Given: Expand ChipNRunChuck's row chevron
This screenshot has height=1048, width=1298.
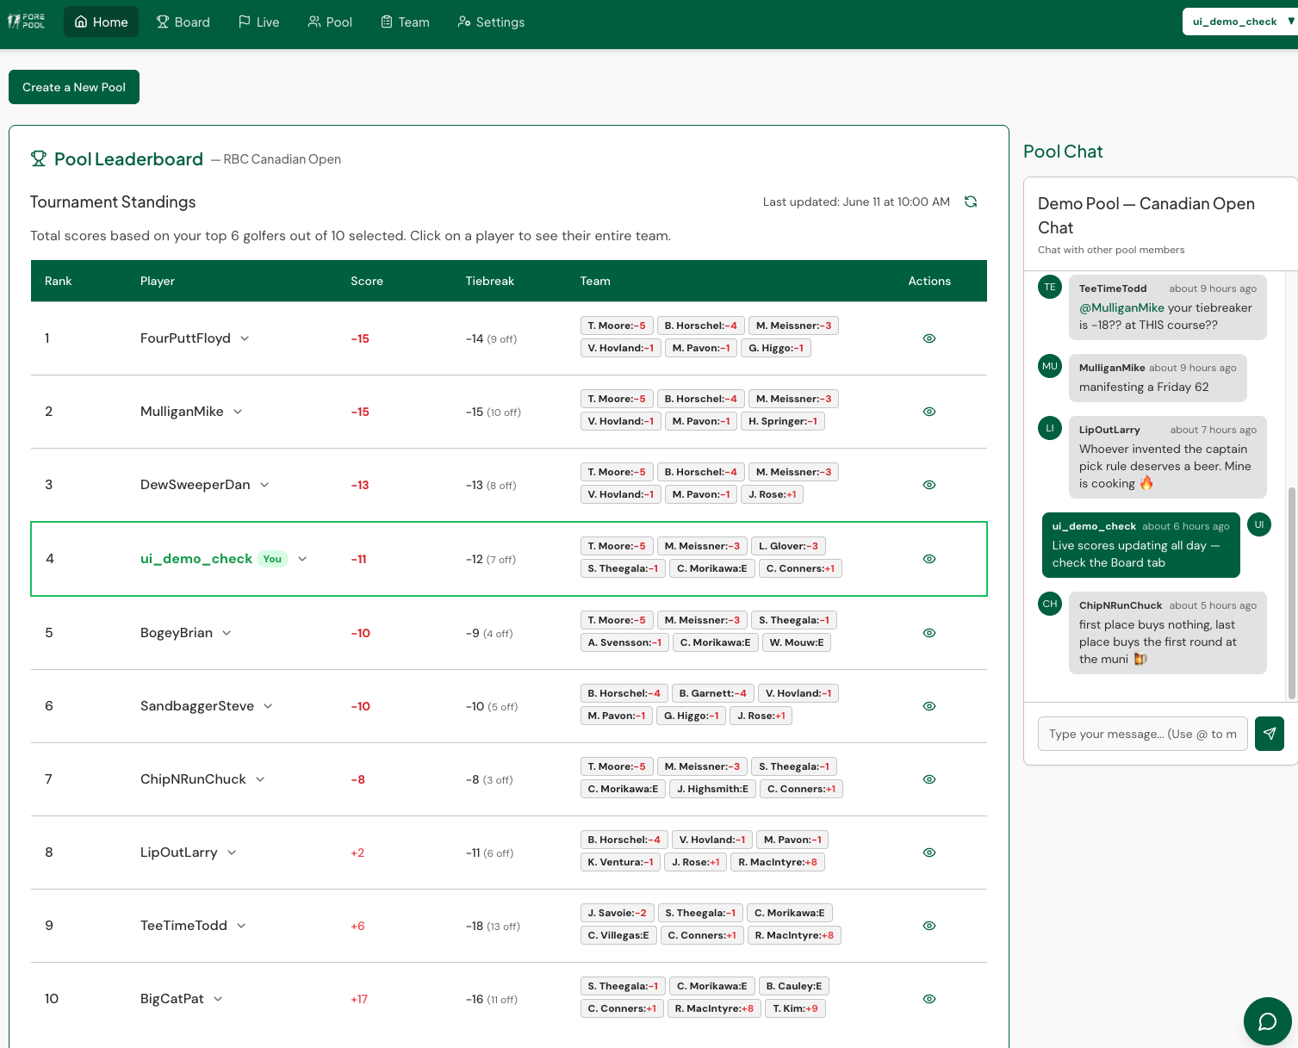Looking at the screenshot, I should [260, 779].
